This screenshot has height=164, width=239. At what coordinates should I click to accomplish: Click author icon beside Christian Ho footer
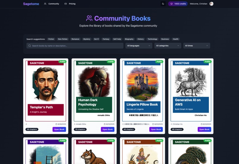[x=171, y=124]
